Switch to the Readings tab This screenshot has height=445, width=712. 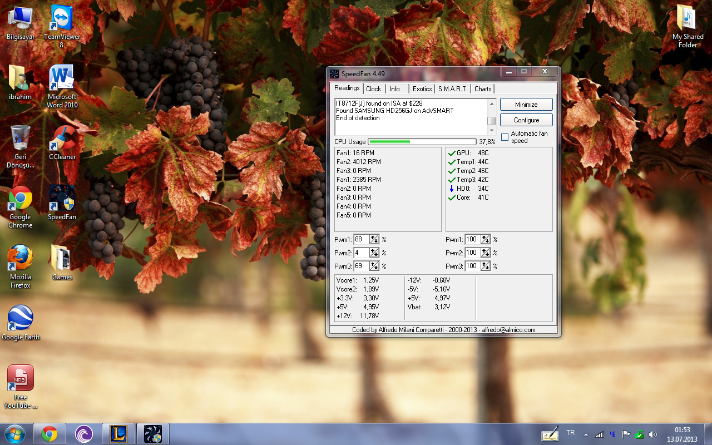[347, 88]
